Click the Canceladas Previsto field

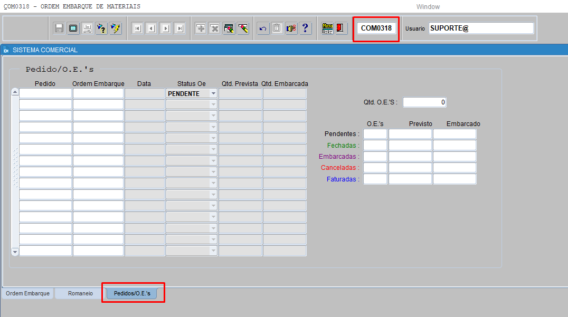pyautogui.click(x=410, y=168)
